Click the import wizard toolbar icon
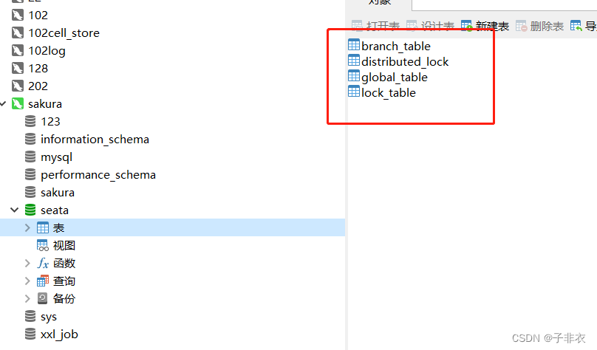 576,26
